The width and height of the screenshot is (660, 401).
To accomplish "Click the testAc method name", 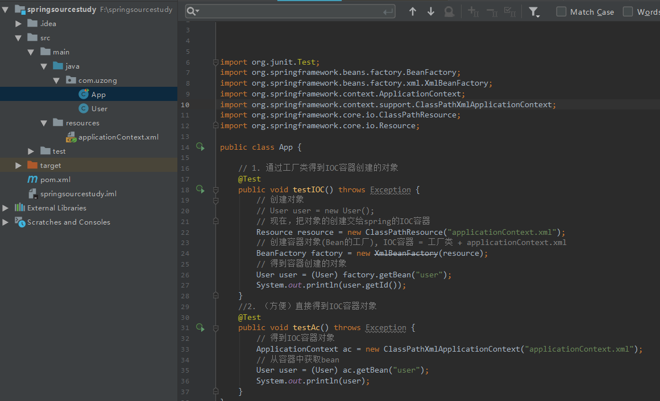I will pyautogui.click(x=306, y=327).
